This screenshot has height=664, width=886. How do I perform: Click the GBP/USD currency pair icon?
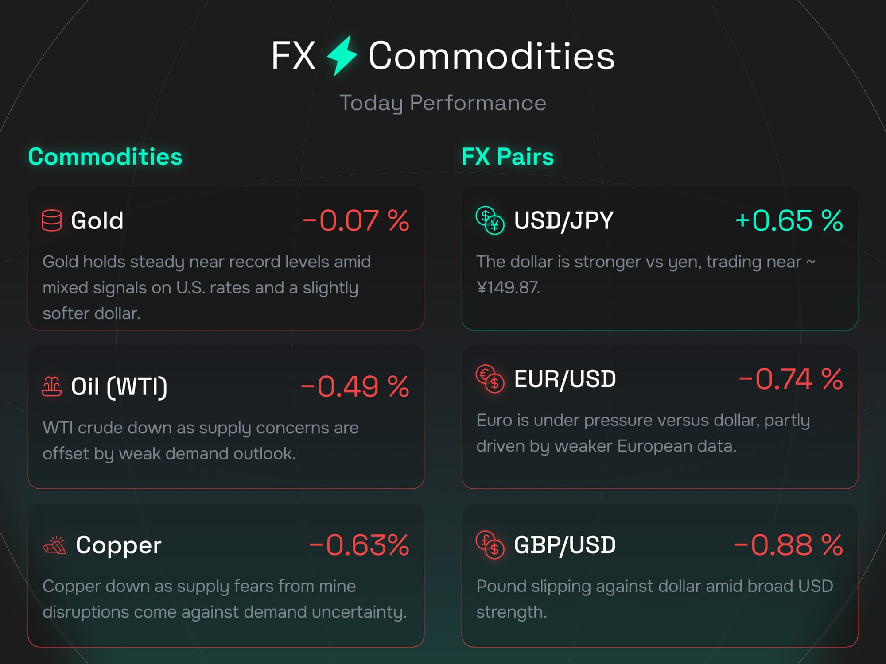pyautogui.click(x=490, y=545)
